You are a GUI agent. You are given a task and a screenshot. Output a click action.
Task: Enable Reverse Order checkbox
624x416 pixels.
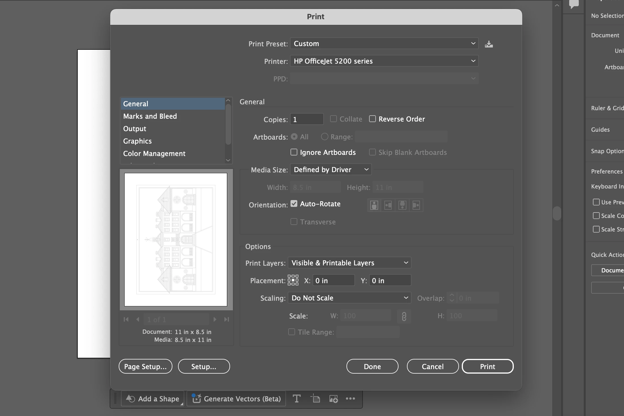tap(372, 119)
